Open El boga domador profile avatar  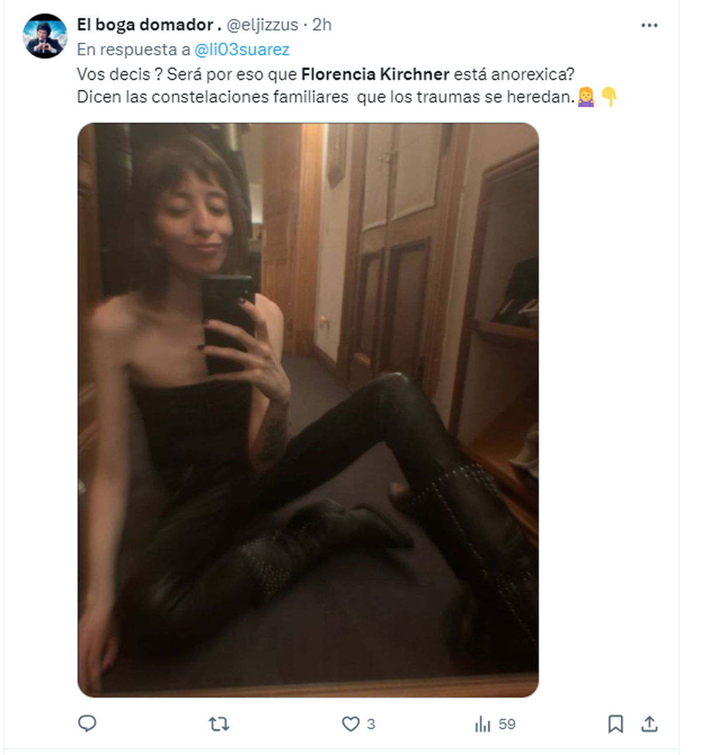(45, 36)
